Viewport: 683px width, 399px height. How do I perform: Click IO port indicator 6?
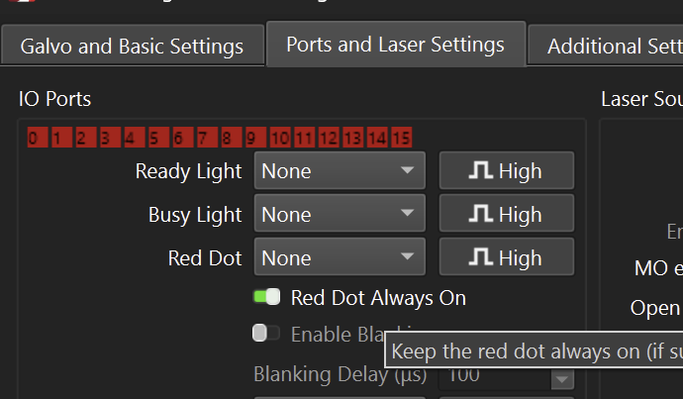click(178, 139)
